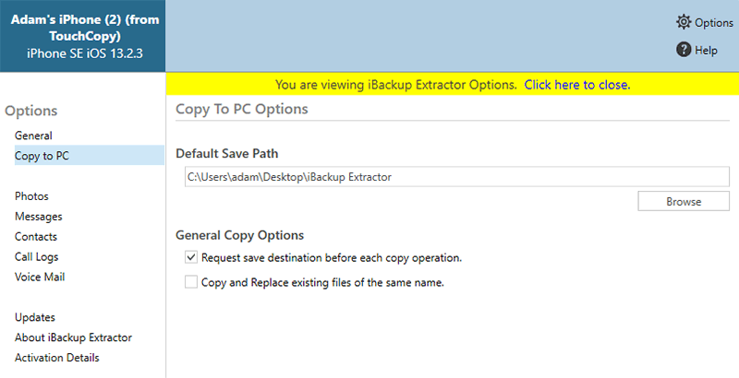Click 'General Copy Options' heading
739x378 pixels.
pyautogui.click(x=239, y=235)
